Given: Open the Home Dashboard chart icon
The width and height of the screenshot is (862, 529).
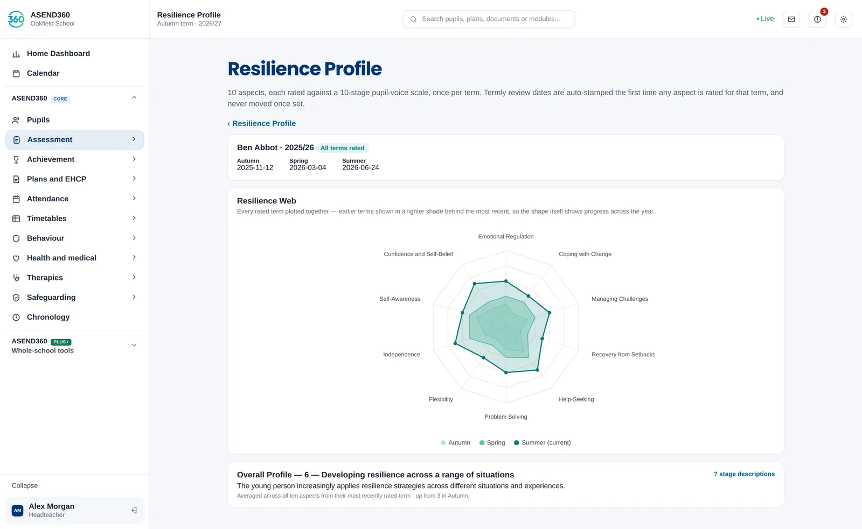Looking at the screenshot, I should (16, 54).
